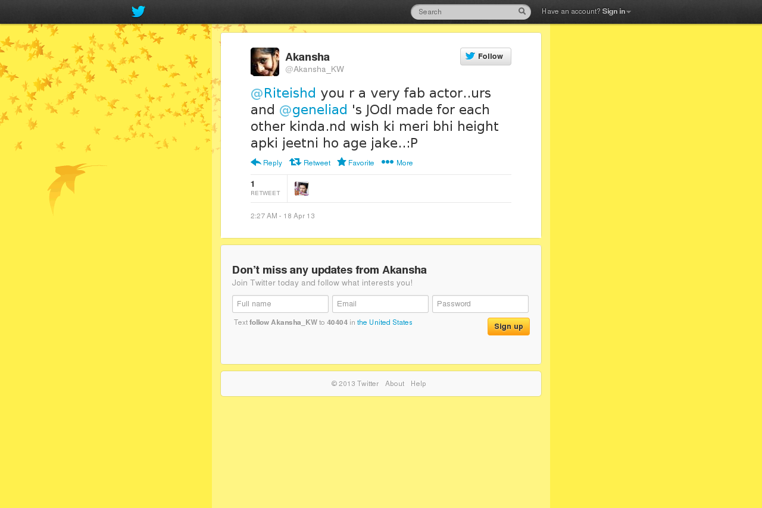Open the Akansha display name link
The height and width of the screenshot is (508, 762).
tap(307, 57)
